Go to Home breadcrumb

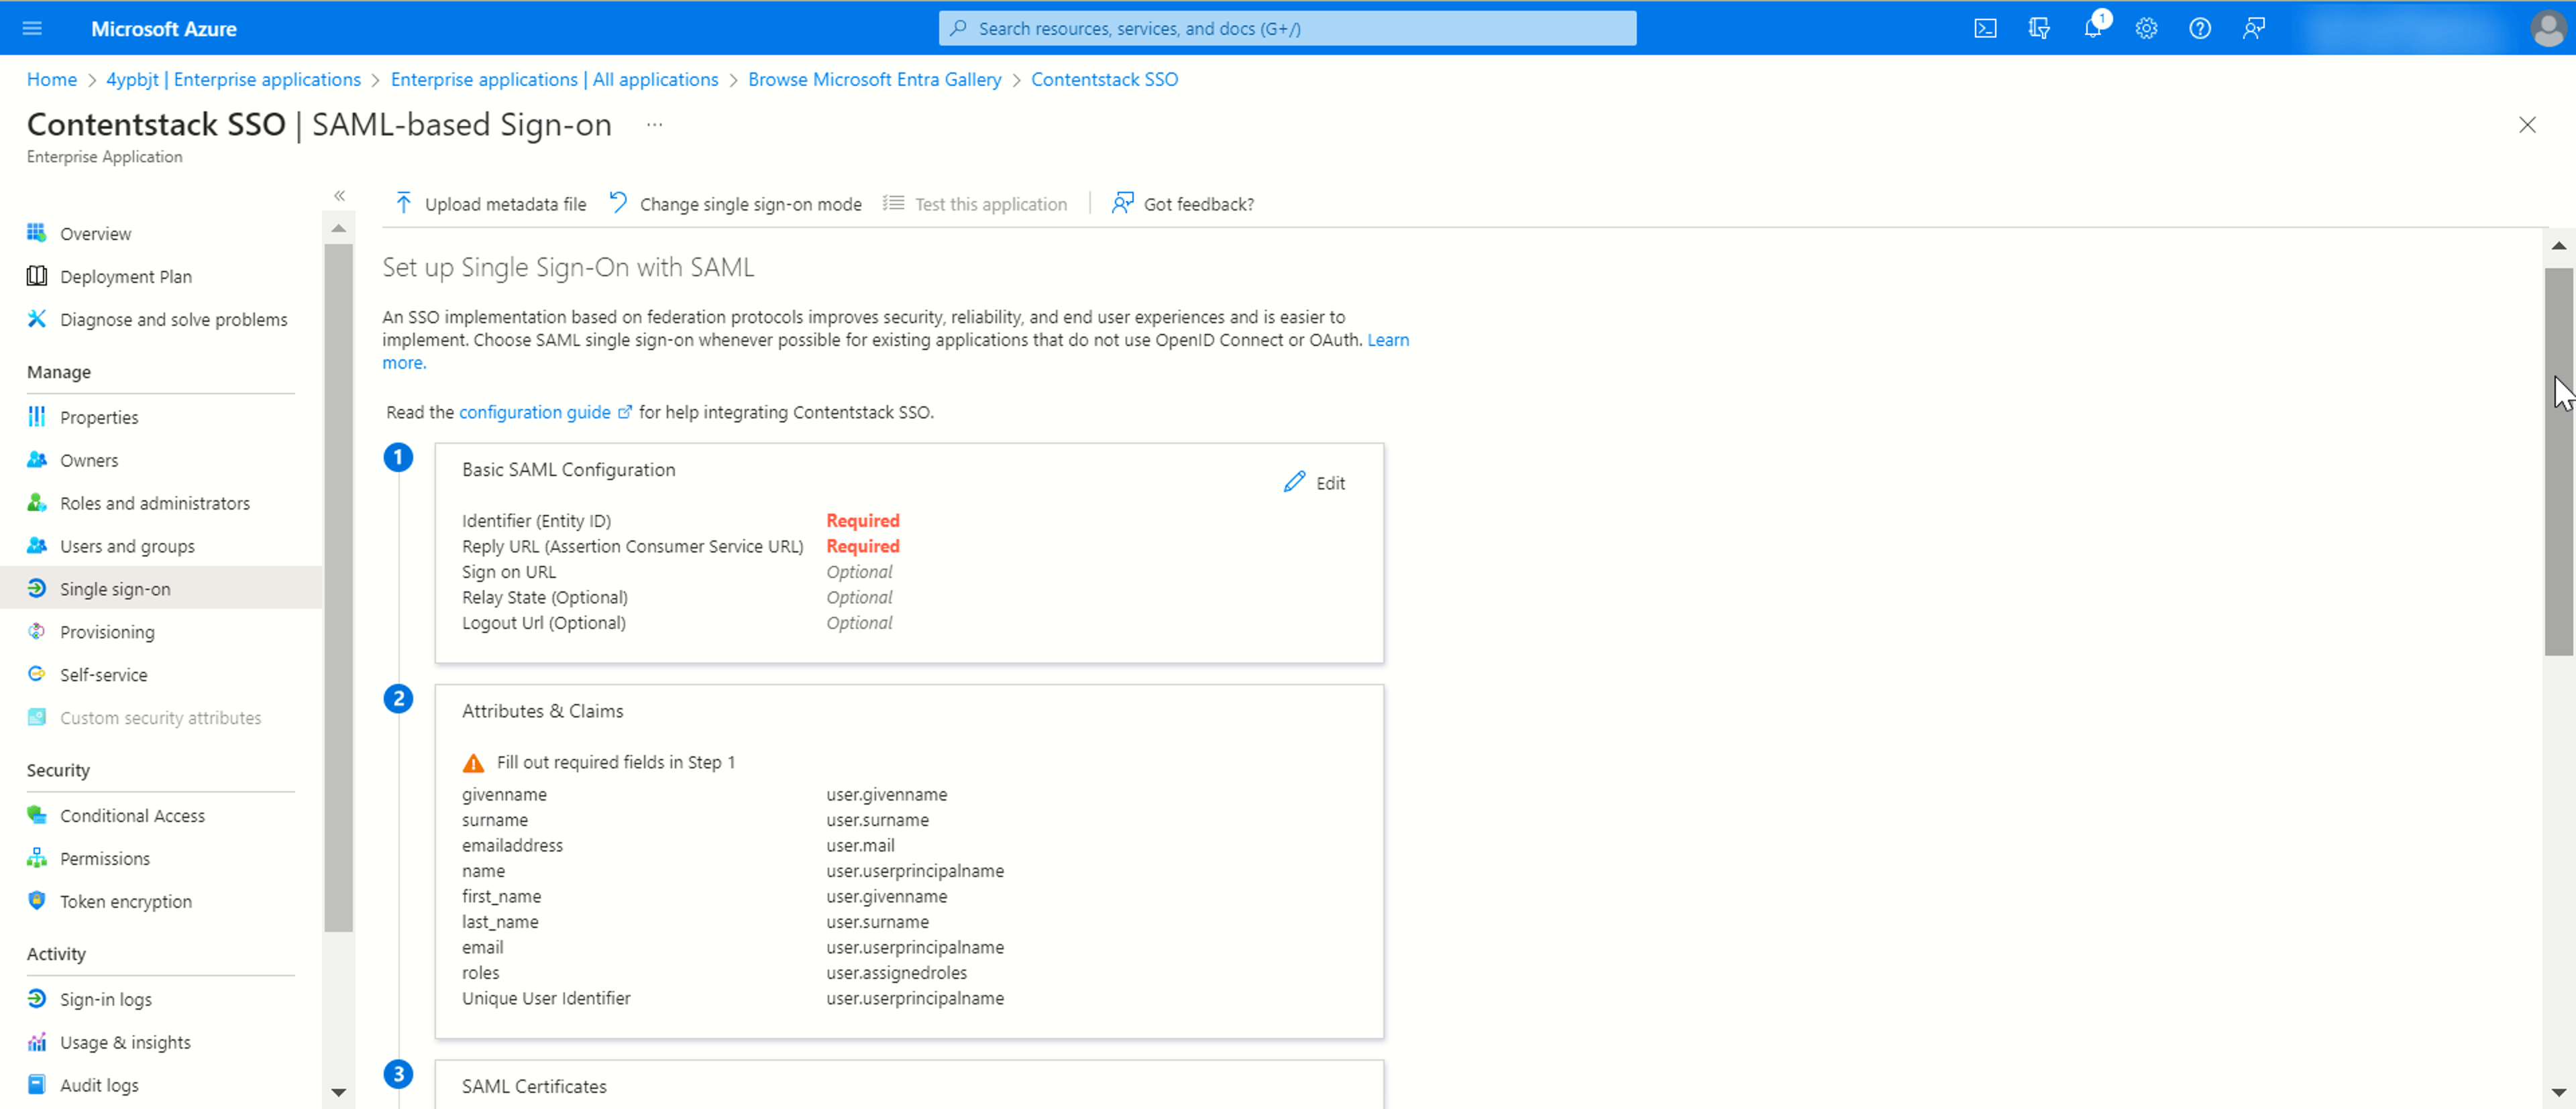tap(52, 79)
